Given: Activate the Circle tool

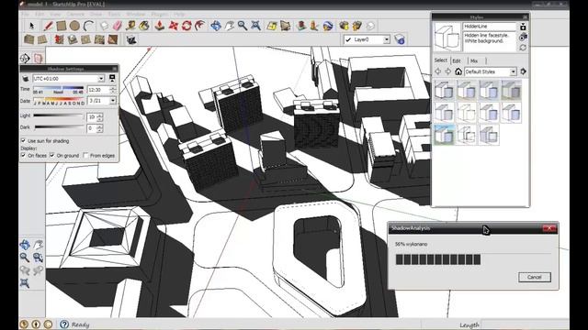Looking at the screenshot, I should coord(74,26).
